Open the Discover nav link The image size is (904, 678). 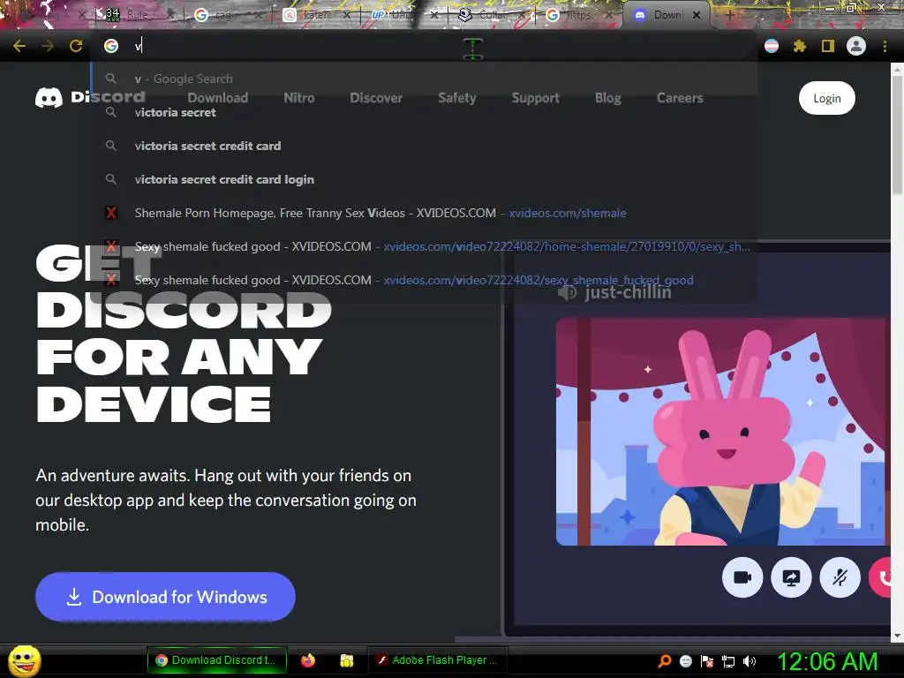click(376, 98)
